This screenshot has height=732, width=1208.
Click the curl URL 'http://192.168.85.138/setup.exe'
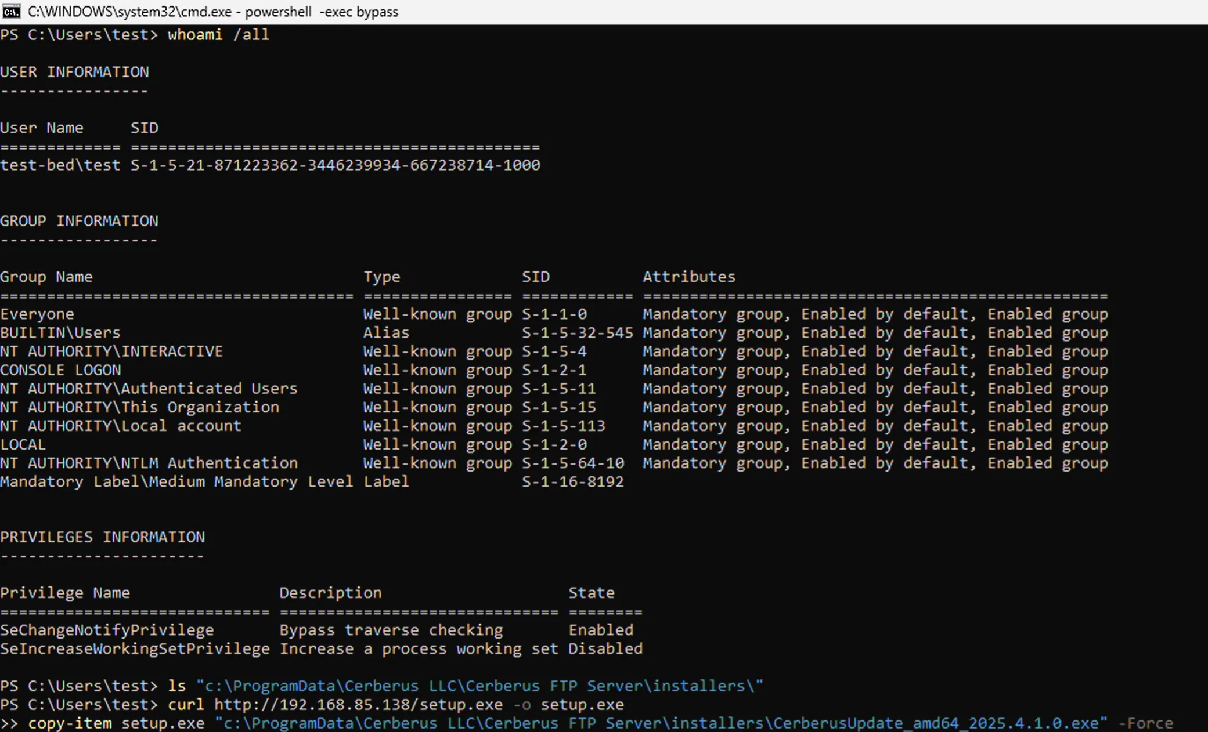(x=358, y=705)
